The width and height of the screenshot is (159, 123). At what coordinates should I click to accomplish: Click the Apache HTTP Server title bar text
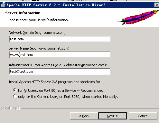56,5
